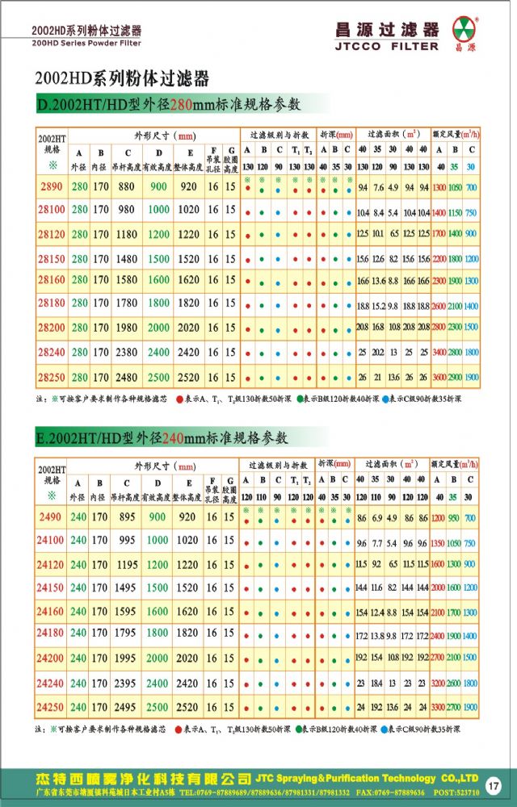Click the red legend dot below the 280mm table
The image size is (517, 807).
[x=179, y=399]
